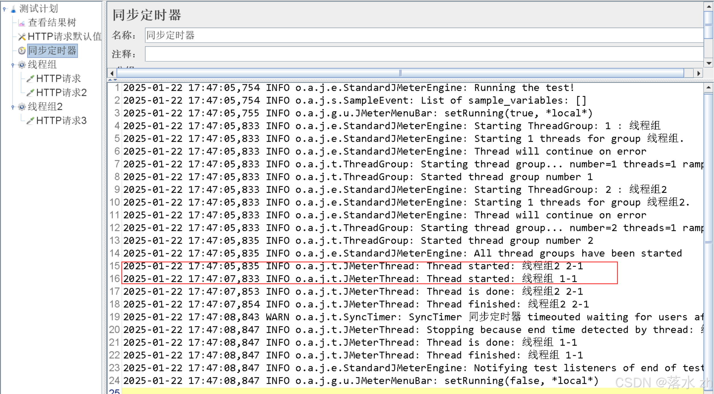This screenshot has height=394, width=714.
Task: Click the 线程组2 gear icon
Action: pos(22,107)
